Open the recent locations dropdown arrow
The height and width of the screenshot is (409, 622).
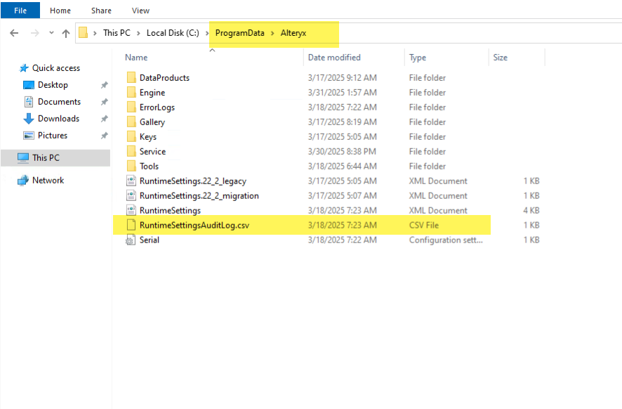[x=51, y=32]
